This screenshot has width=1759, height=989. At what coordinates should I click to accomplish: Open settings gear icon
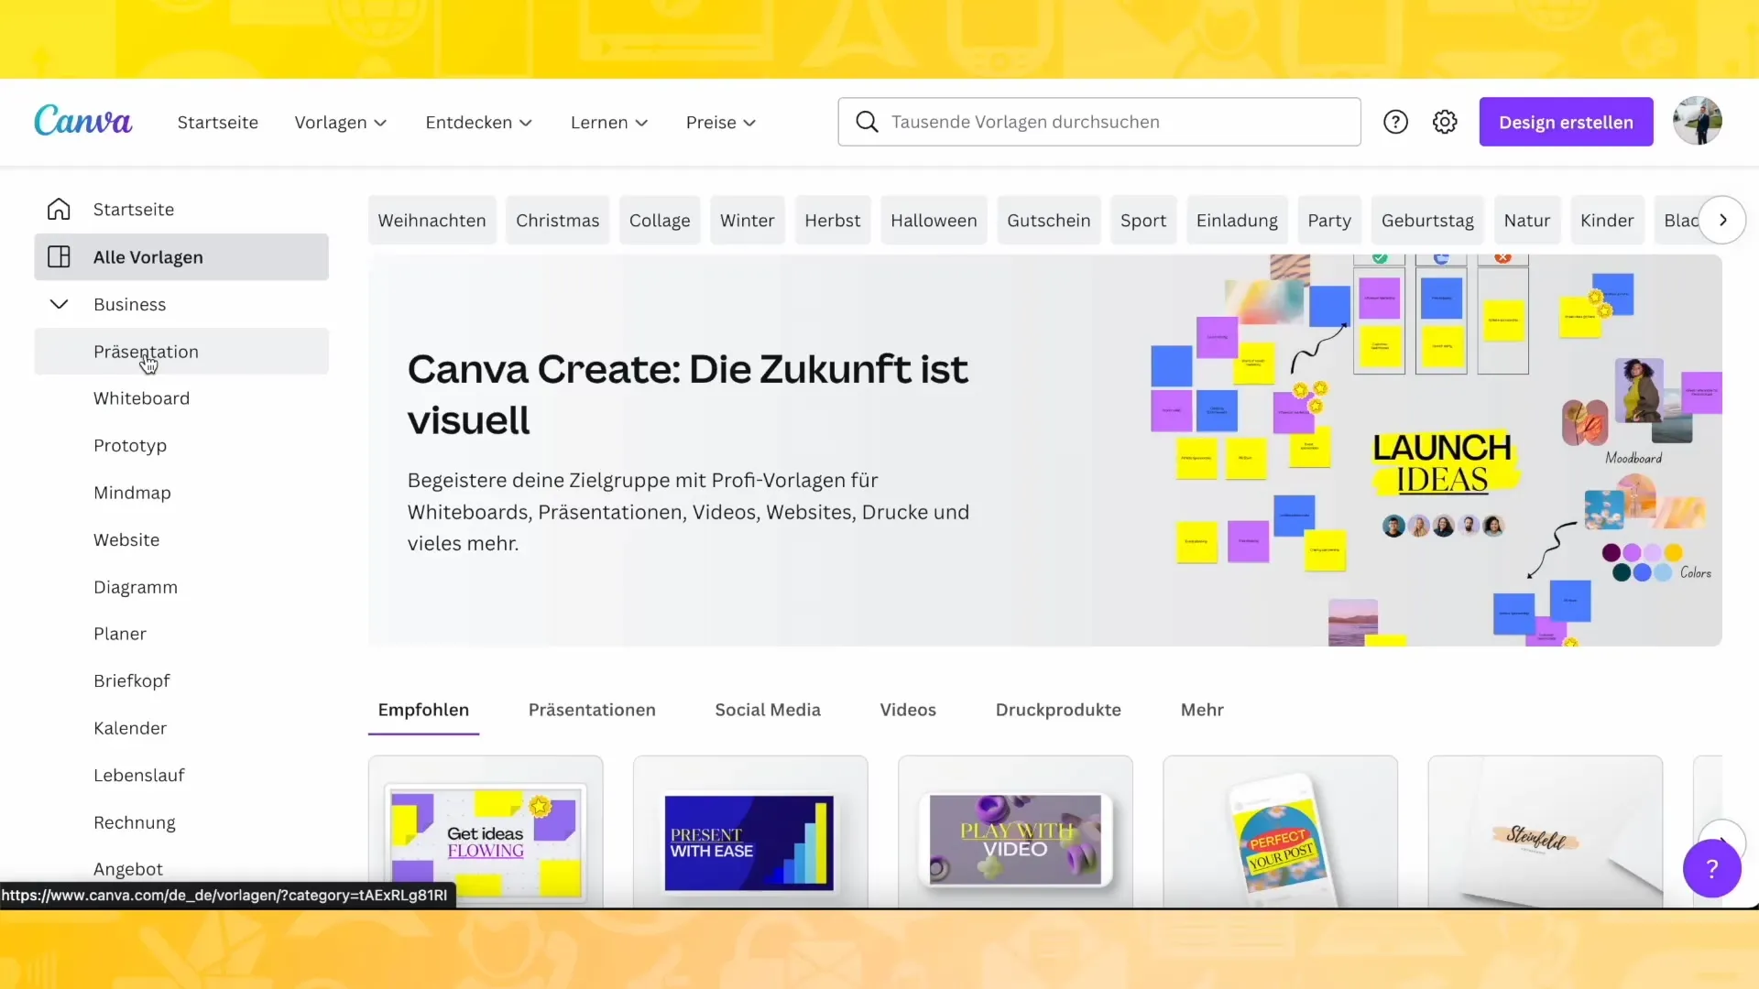[x=1445, y=122]
